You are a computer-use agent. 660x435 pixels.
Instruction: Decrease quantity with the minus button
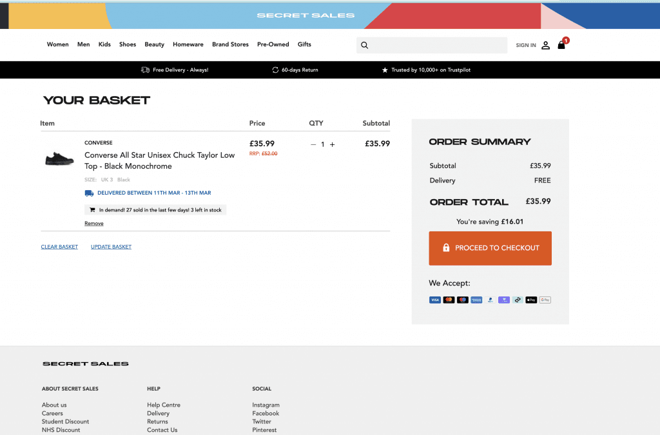[313, 144]
